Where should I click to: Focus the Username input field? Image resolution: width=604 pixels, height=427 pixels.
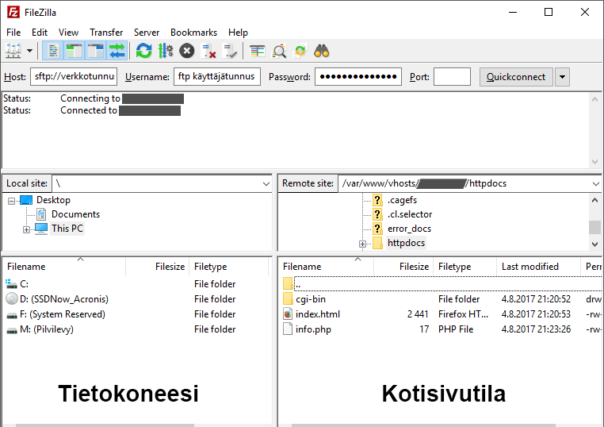click(x=217, y=76)
